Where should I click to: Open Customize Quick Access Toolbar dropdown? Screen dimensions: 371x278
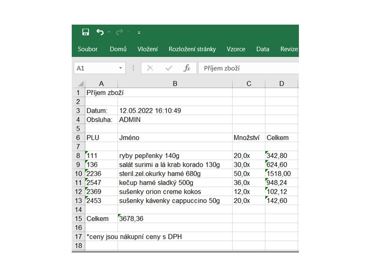tap(139, 33)
